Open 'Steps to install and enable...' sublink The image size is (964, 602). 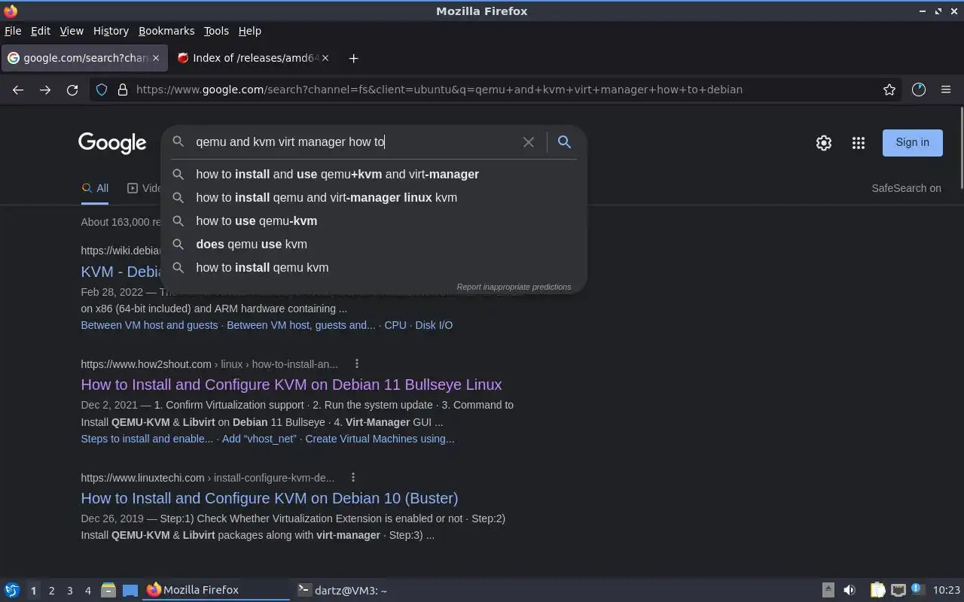(147, 439)
